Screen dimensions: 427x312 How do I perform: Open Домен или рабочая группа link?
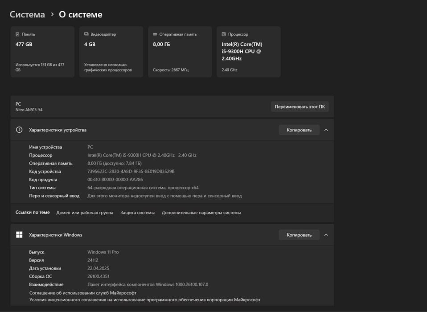[x=85, y=213]
